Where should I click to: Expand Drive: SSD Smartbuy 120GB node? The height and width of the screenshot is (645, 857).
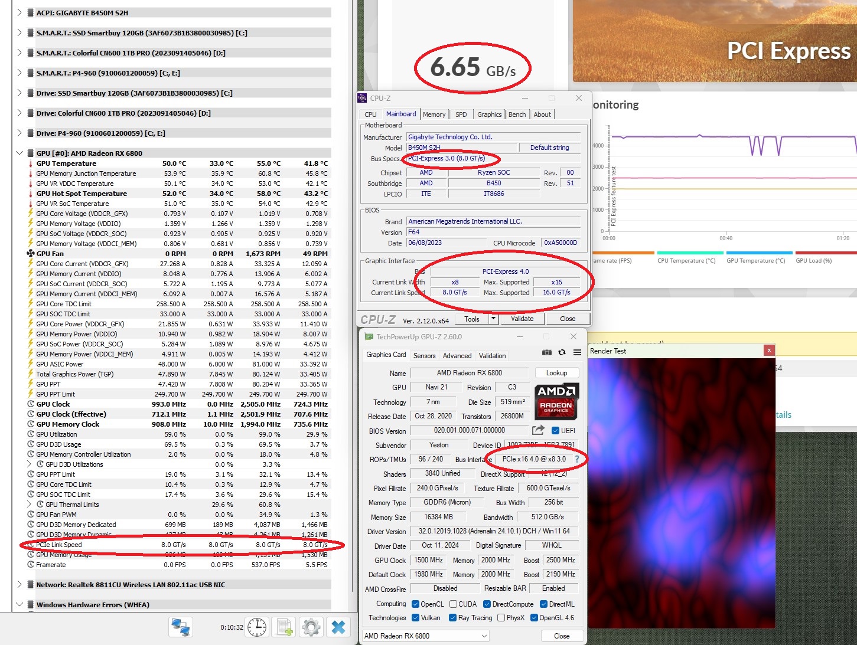coord(19,93)
